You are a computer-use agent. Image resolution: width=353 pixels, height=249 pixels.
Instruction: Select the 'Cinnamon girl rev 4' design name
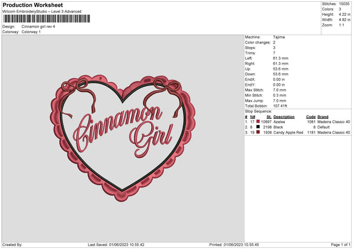point(38,26)
